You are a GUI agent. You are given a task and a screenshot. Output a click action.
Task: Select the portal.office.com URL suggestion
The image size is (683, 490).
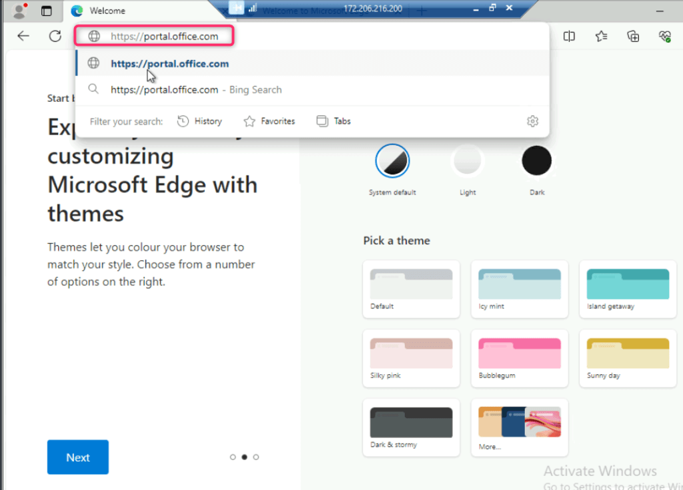click(x=169, y=64)
